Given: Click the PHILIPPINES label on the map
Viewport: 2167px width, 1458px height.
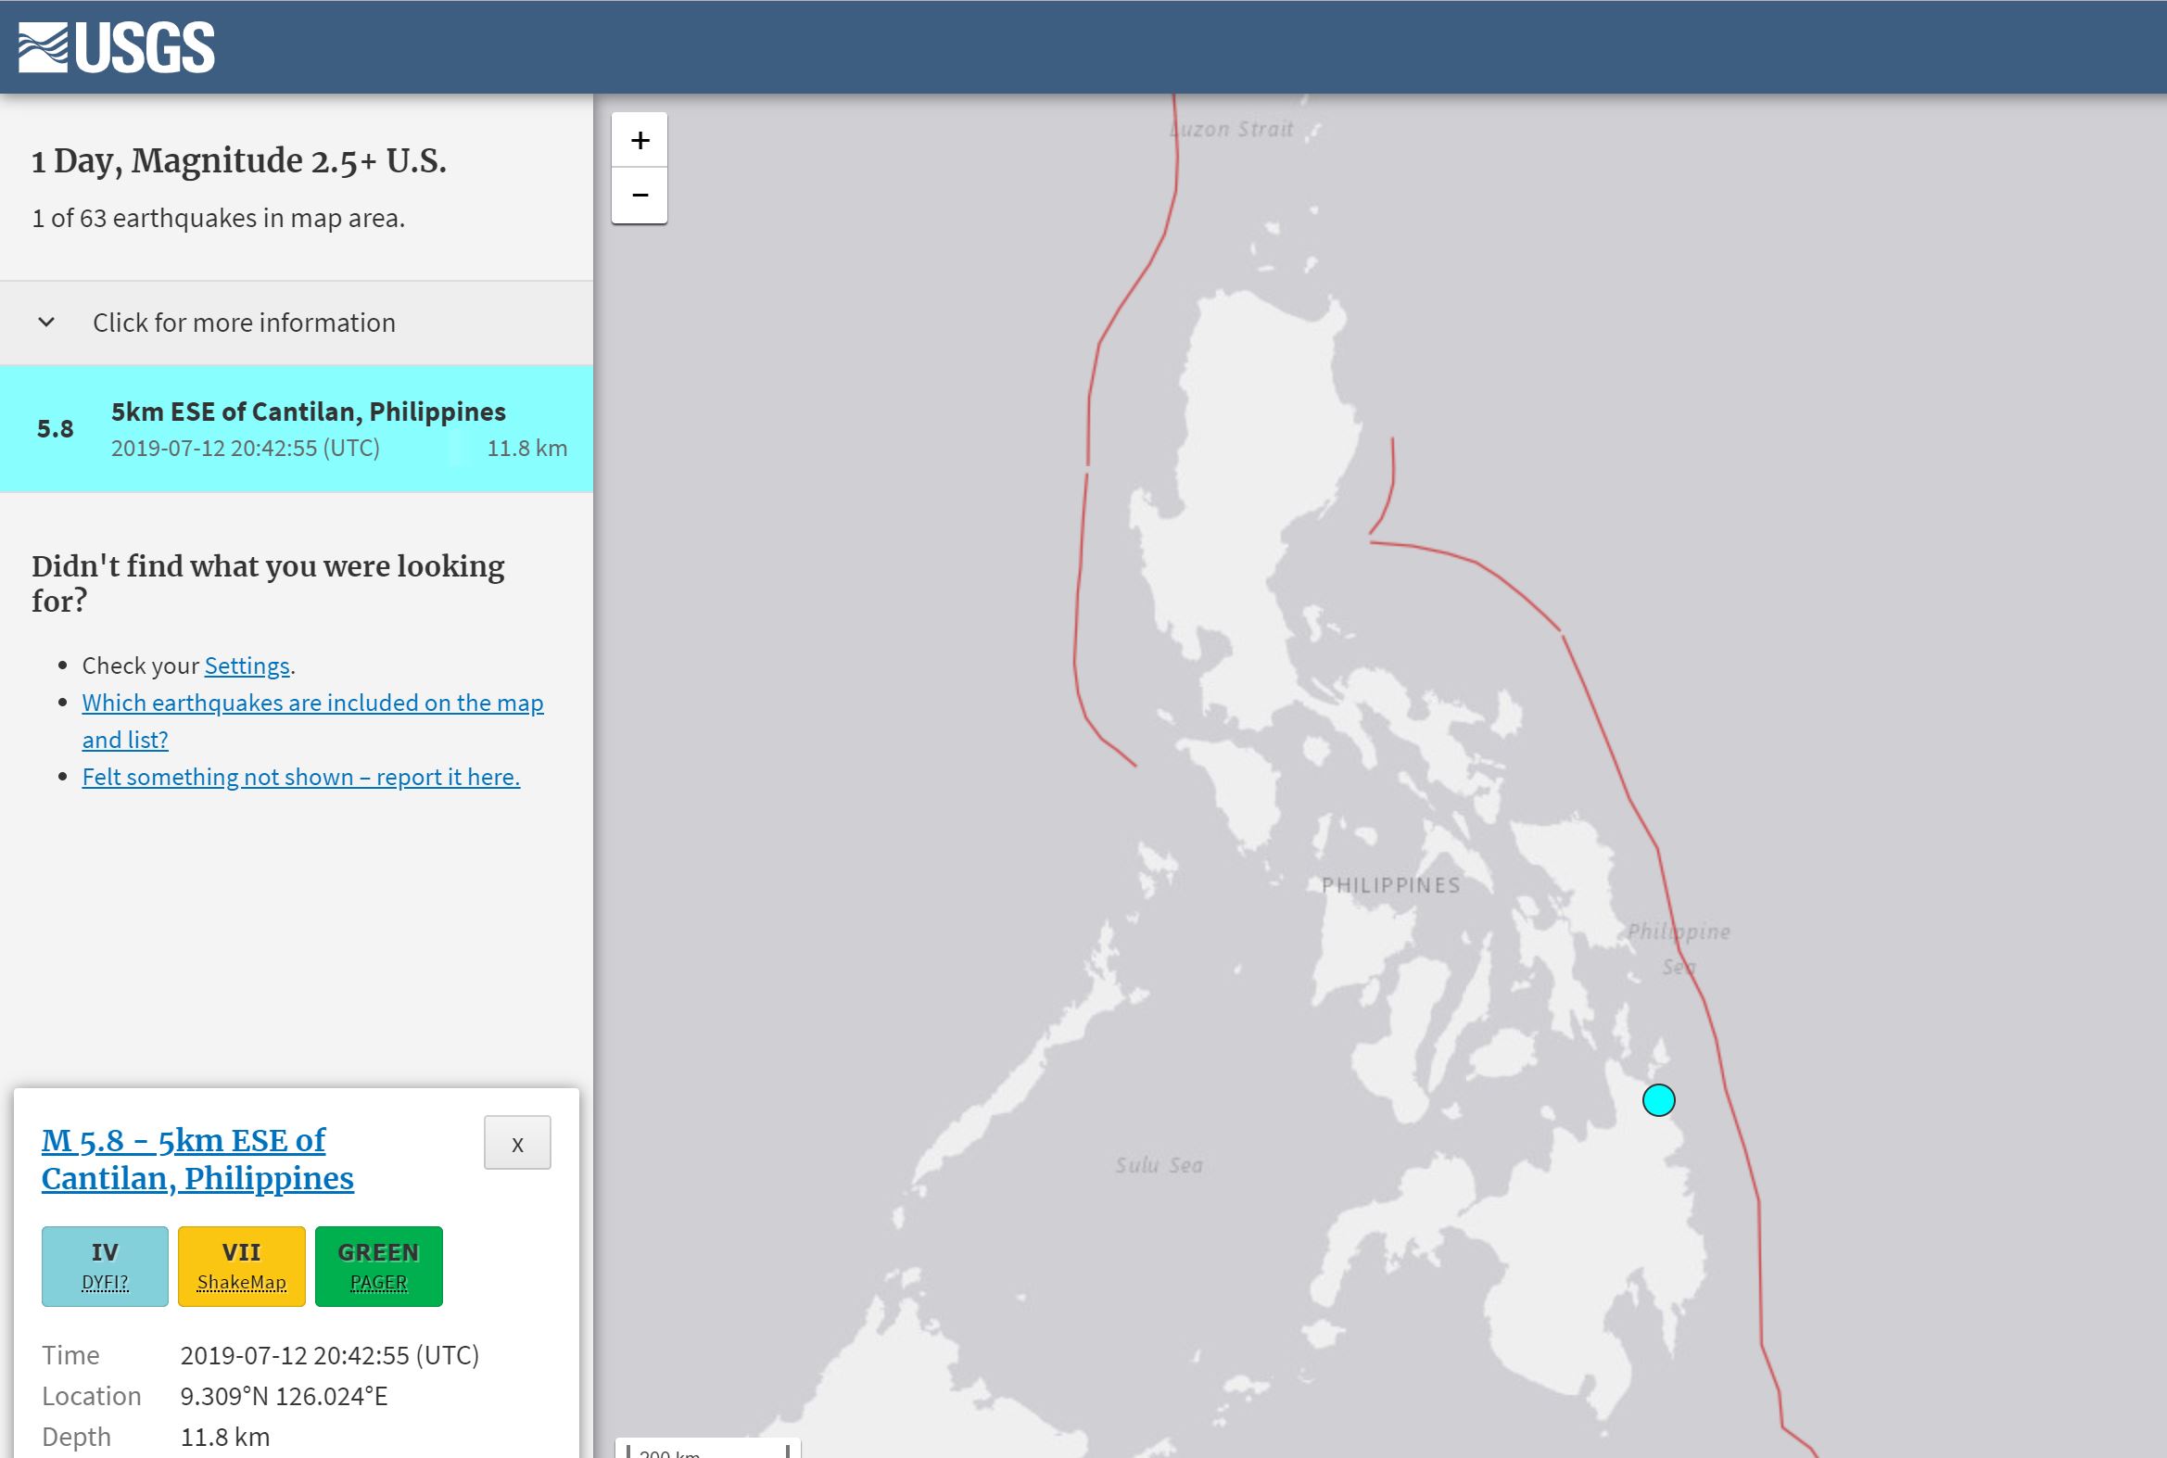Looking at the screenshot, I should [x=1390, y=885].
